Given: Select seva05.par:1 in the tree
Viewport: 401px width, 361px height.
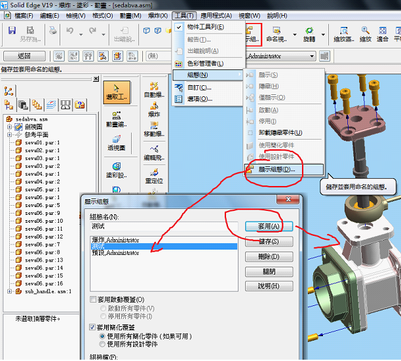Looking at the screenshot, I should (x=42, y=190).
